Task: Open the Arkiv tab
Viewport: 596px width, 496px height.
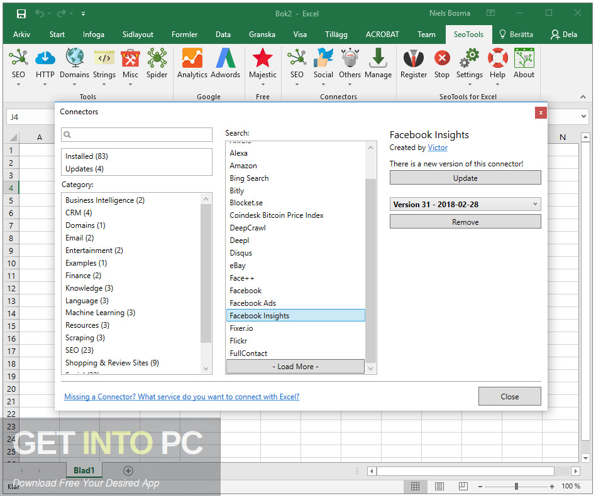Action: coord(21,35)
